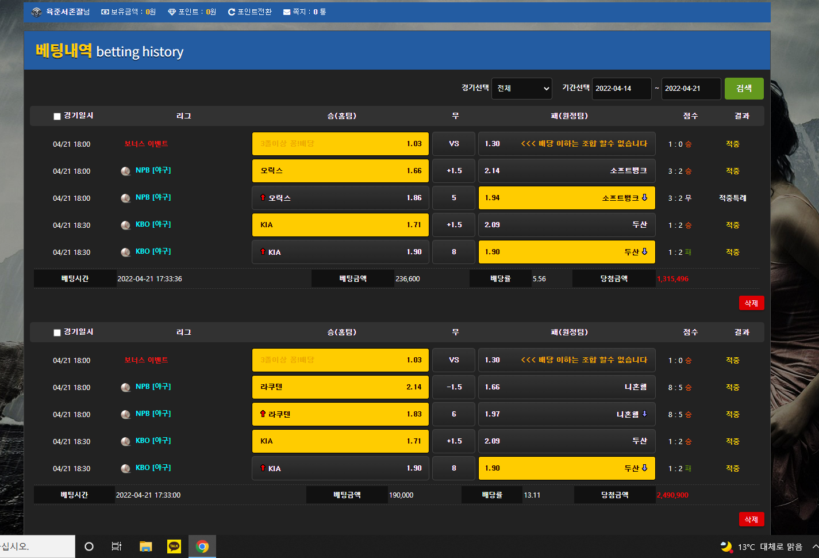Viewport: 819px width, 558px height.
Task: Click the 포인트 diamond icon
Action: coord(172,12)
